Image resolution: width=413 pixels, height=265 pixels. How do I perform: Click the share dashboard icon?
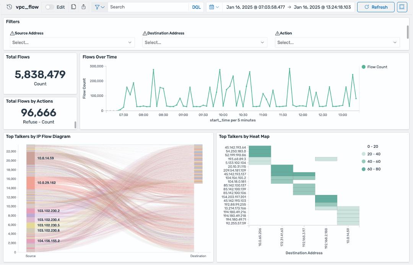tap(83, 7)
